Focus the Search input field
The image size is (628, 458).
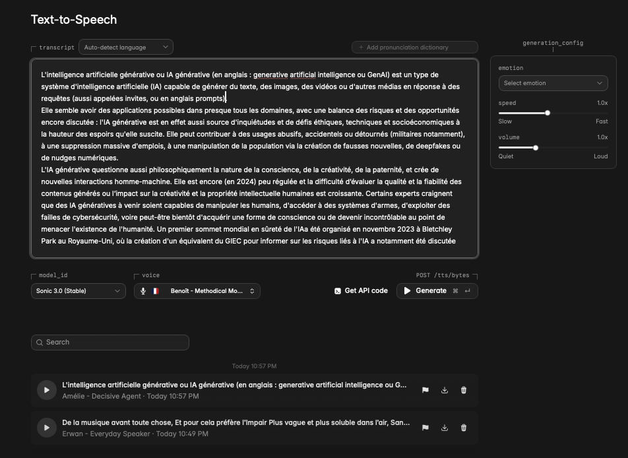(110, 343)
